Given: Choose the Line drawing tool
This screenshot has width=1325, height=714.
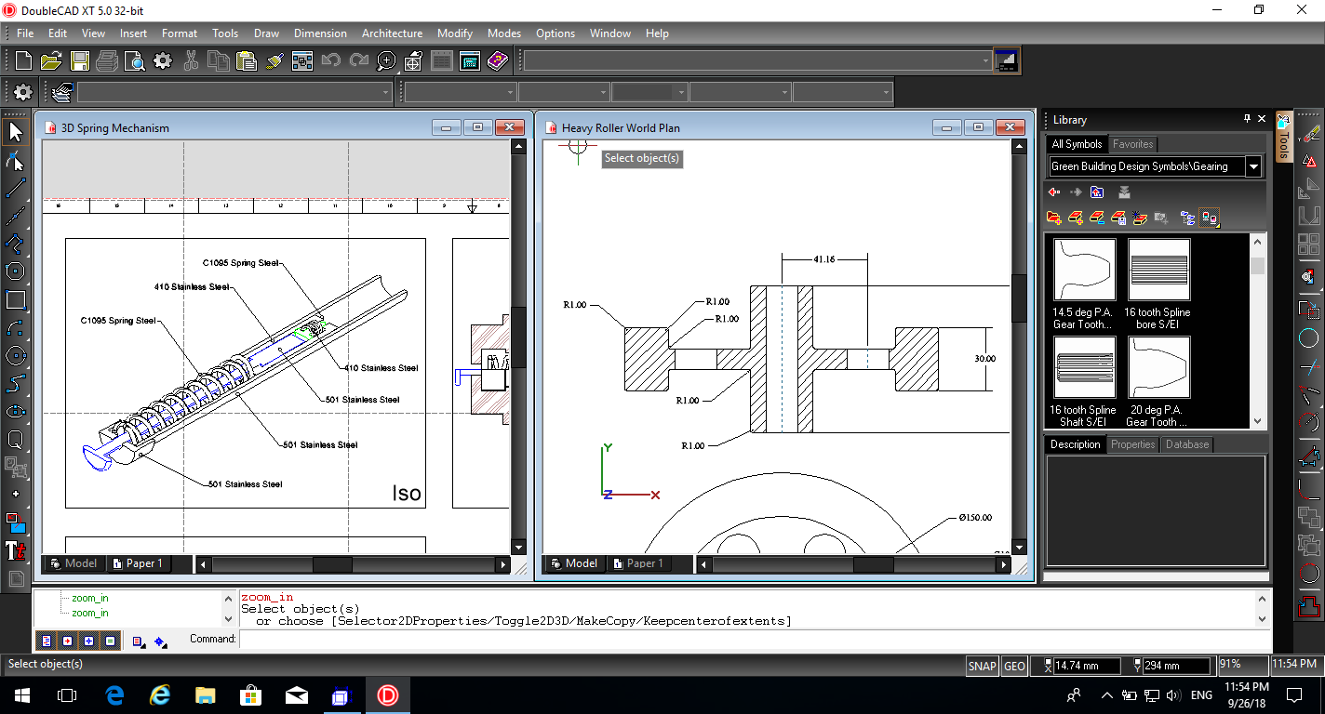Looking at the screenshot, I should pyautogui.click(x=15, y=188).
